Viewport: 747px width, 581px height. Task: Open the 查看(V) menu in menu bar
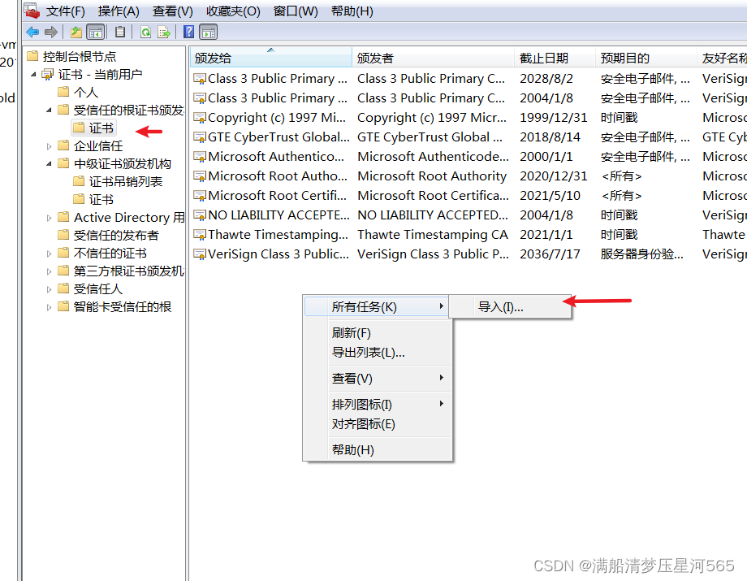coord(172,11)
